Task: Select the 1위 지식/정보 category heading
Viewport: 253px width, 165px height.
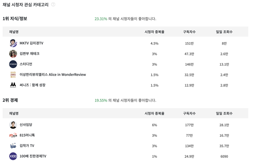Action: click(x=15, y=19)
